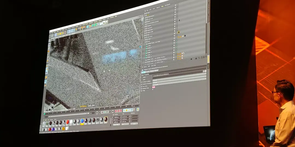Screen dimensions: 295x147
Task: Click the Apply button in Coordinates
Action: tap(134, 124)
